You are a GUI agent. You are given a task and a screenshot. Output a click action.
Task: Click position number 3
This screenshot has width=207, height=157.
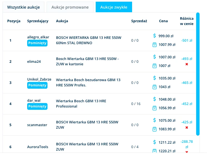click(11, 83)
